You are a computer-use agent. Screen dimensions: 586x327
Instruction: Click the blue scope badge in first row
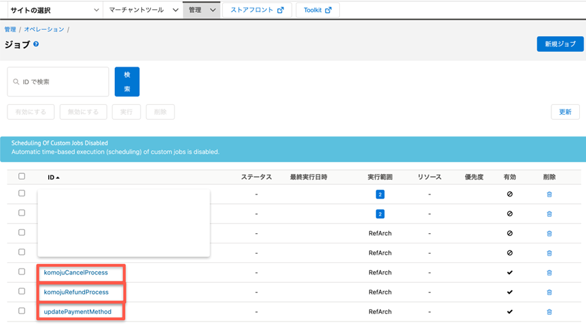coord(380,194)
